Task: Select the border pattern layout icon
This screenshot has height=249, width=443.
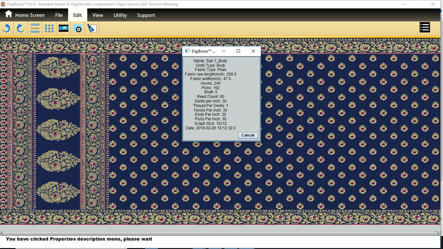Action: 35,28
